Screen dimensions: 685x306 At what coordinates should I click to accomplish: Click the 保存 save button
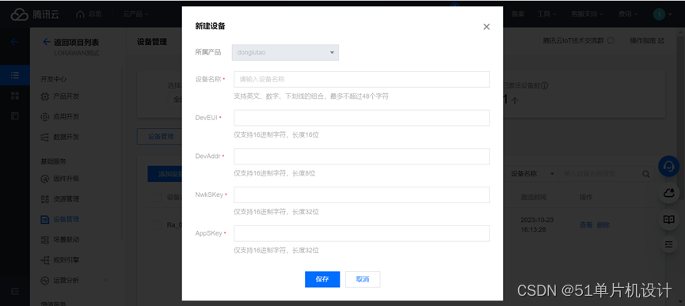[x=322, y=279]
